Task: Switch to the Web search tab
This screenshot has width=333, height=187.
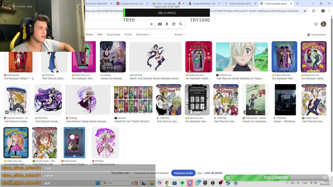Action: point(100,35)
